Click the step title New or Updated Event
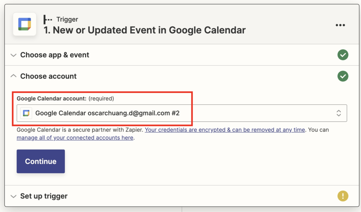The width and height of the screenshot is (361, 212). [144, 30]
